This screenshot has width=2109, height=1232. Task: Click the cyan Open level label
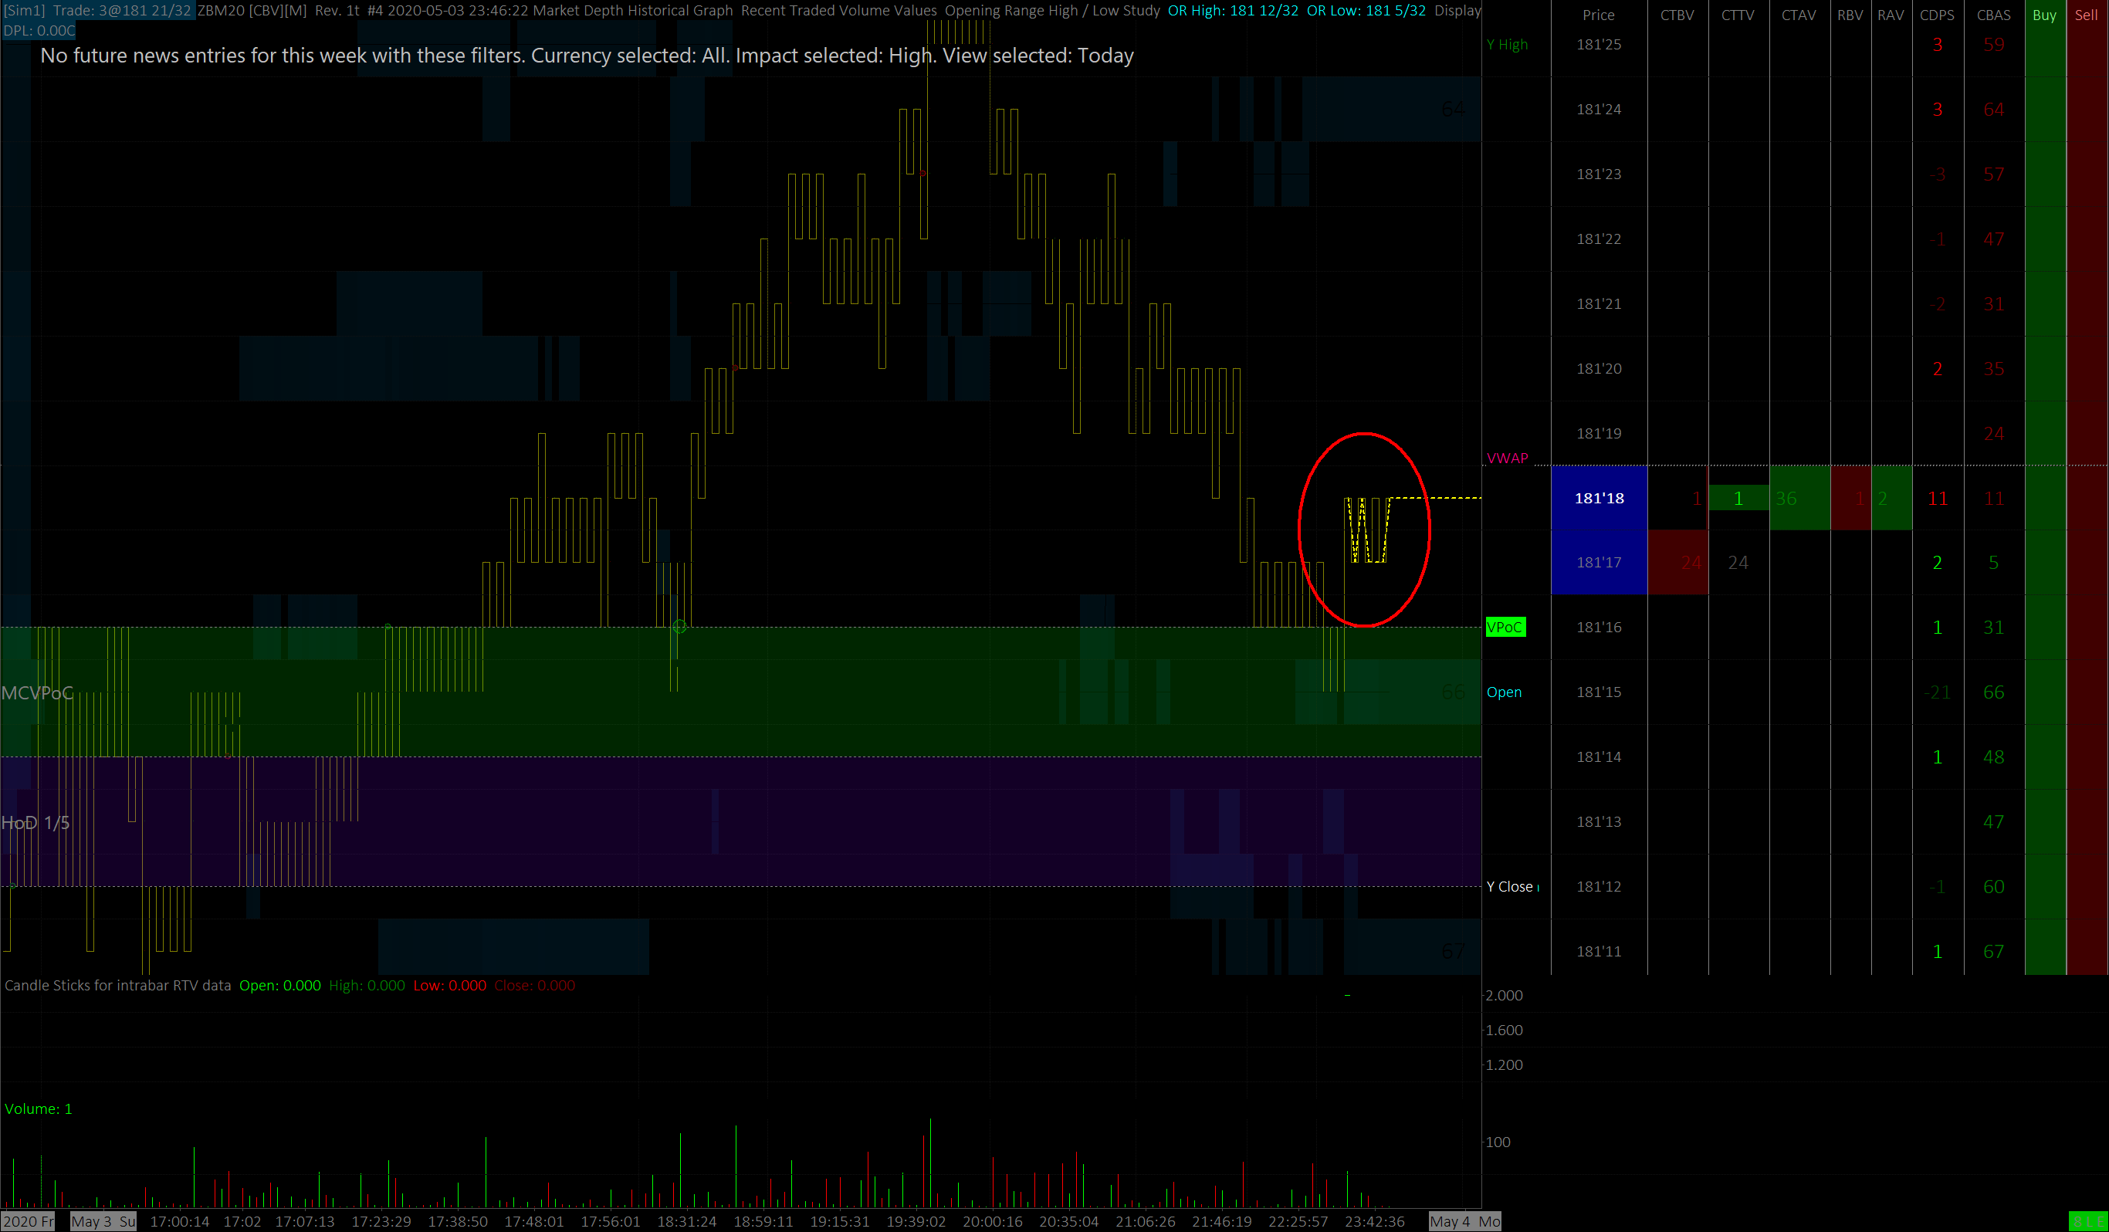point(1504,692)
